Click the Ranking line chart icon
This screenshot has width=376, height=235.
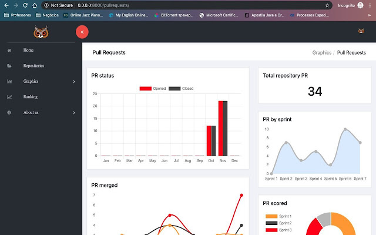9,97
